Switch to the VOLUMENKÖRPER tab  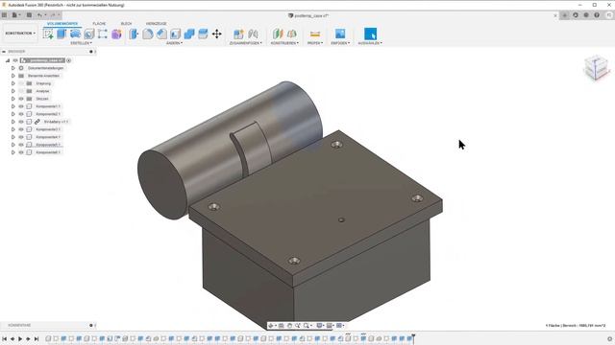click(62, 23)
